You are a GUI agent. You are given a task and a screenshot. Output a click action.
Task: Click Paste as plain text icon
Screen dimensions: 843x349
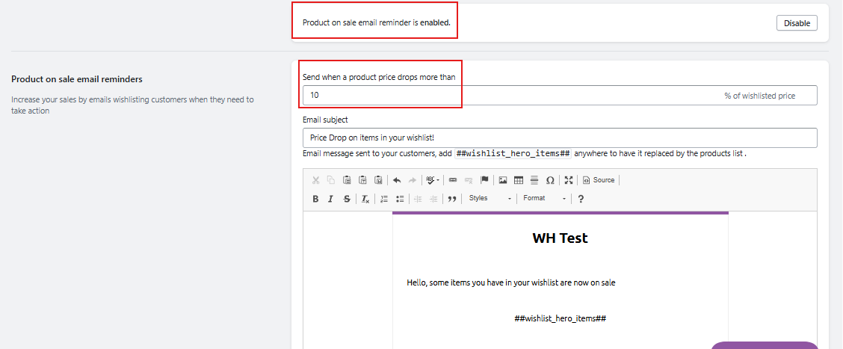coord(363,180)
